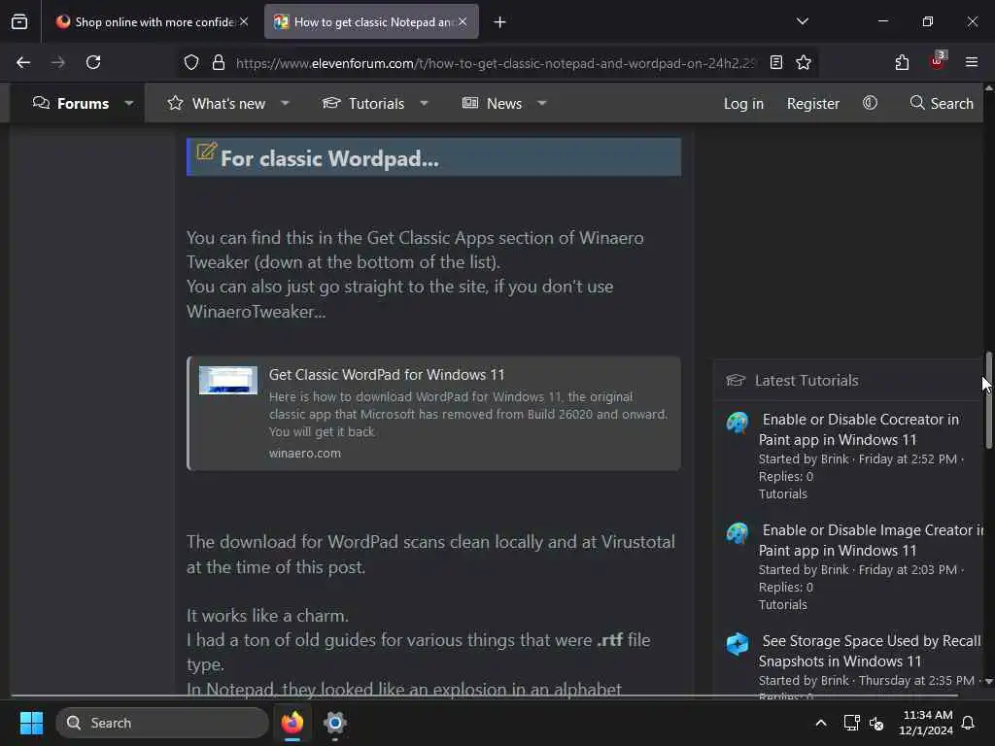Click the taskbar Search box
Viewport: 995px width, 746px height.
[x=162, y=723]
